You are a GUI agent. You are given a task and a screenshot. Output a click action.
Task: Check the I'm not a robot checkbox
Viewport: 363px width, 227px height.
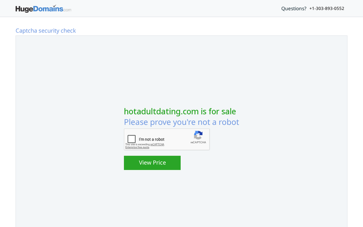point(131,139)
